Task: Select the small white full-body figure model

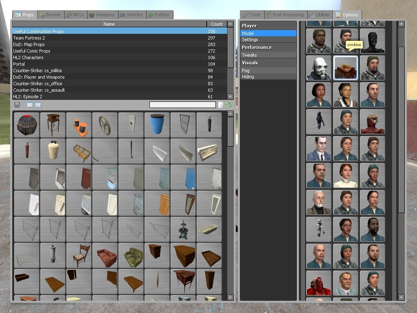Action: click(318, 229)
